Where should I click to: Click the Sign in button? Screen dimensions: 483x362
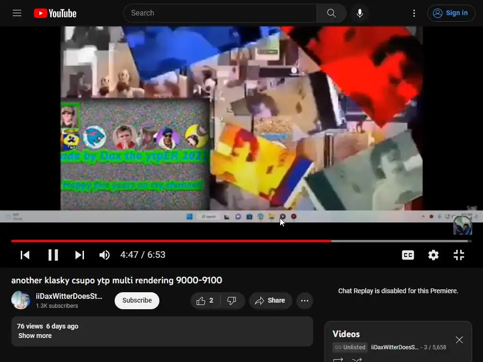click(x=451, y=13)
